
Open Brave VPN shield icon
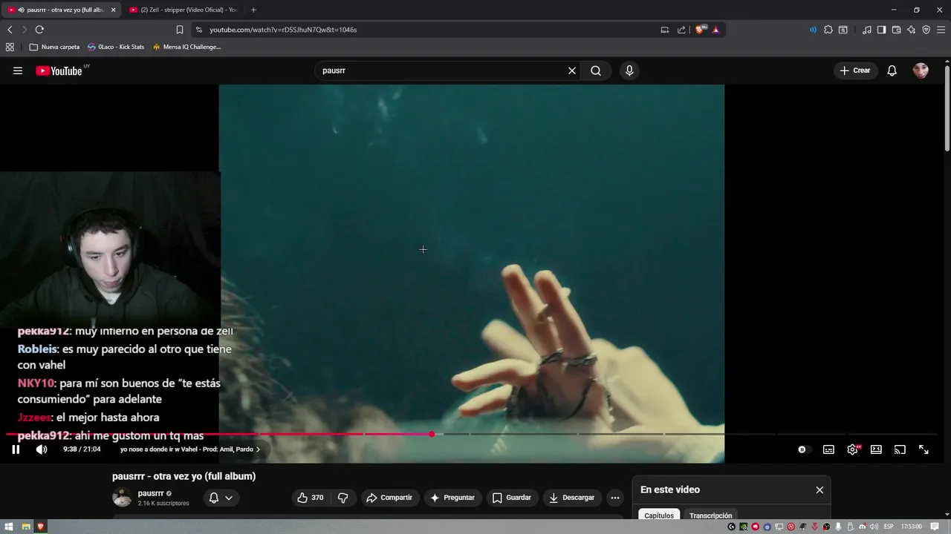926,30
